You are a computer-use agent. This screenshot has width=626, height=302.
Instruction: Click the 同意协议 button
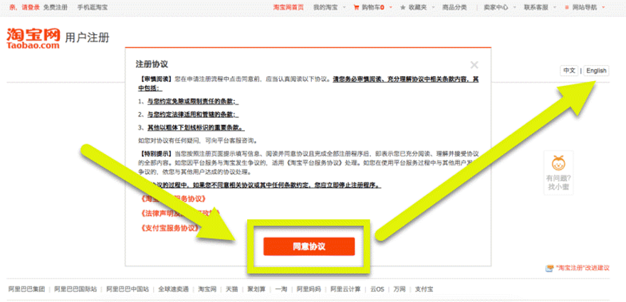[309, 247]
